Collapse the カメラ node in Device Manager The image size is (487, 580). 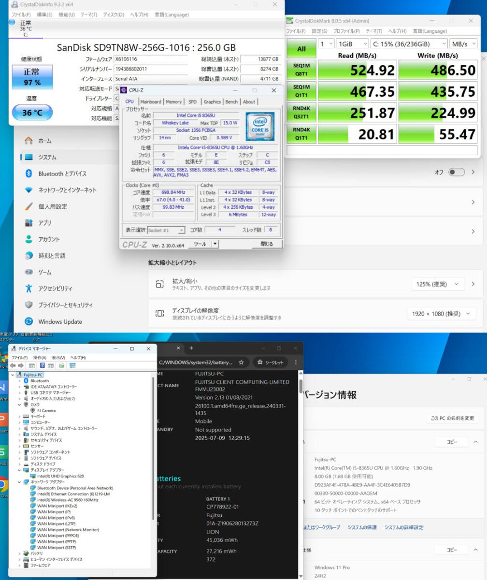pos(20,405)
